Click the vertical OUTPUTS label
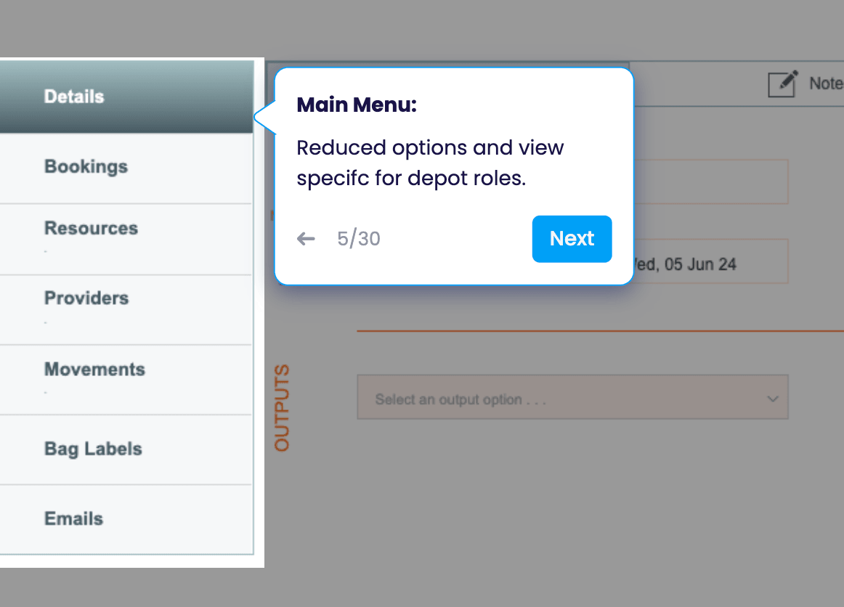This screenshot has width=844, height=607. (x=282, y=407)
